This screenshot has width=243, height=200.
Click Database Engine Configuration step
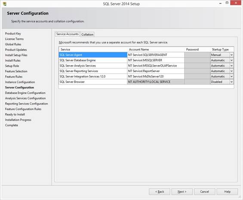point(25,93)
